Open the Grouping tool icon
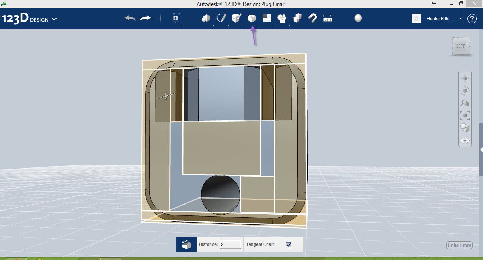The width and height of the screenshot is (483, 260). pos(282,18)
